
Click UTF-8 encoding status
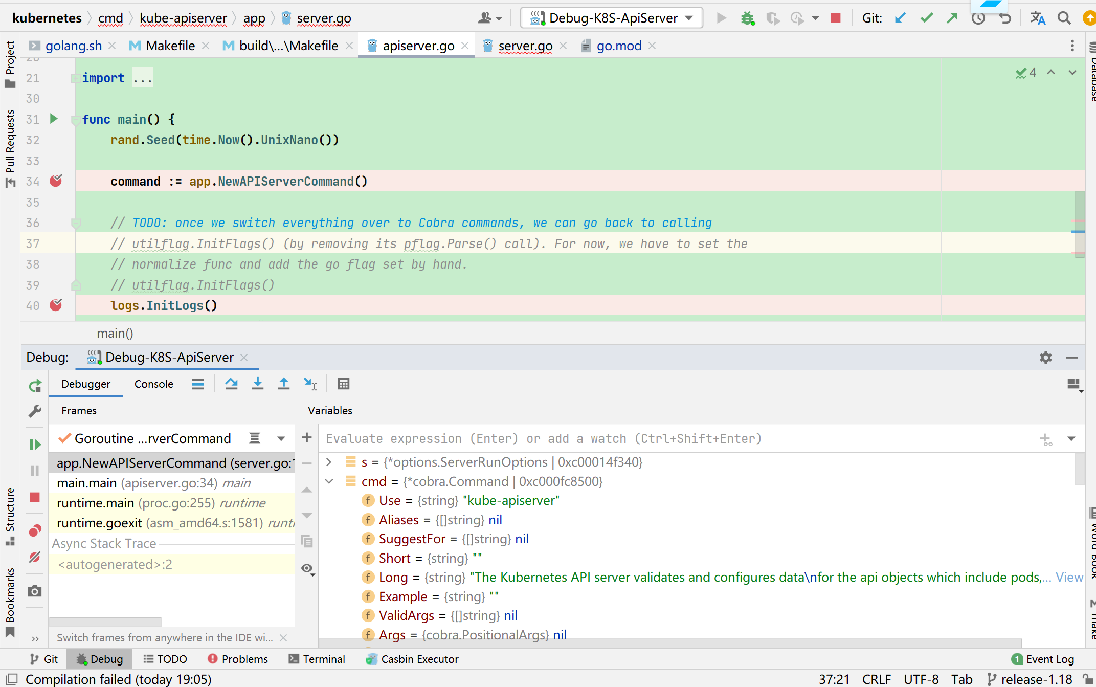click(x=921, y=679)
